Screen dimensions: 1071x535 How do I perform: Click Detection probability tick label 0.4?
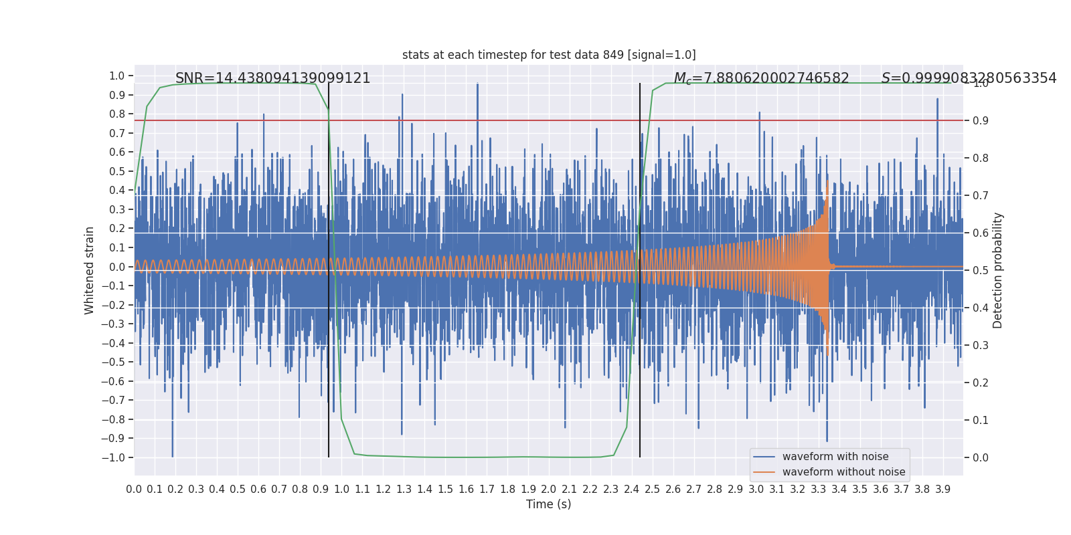click(x=981, y=308)
